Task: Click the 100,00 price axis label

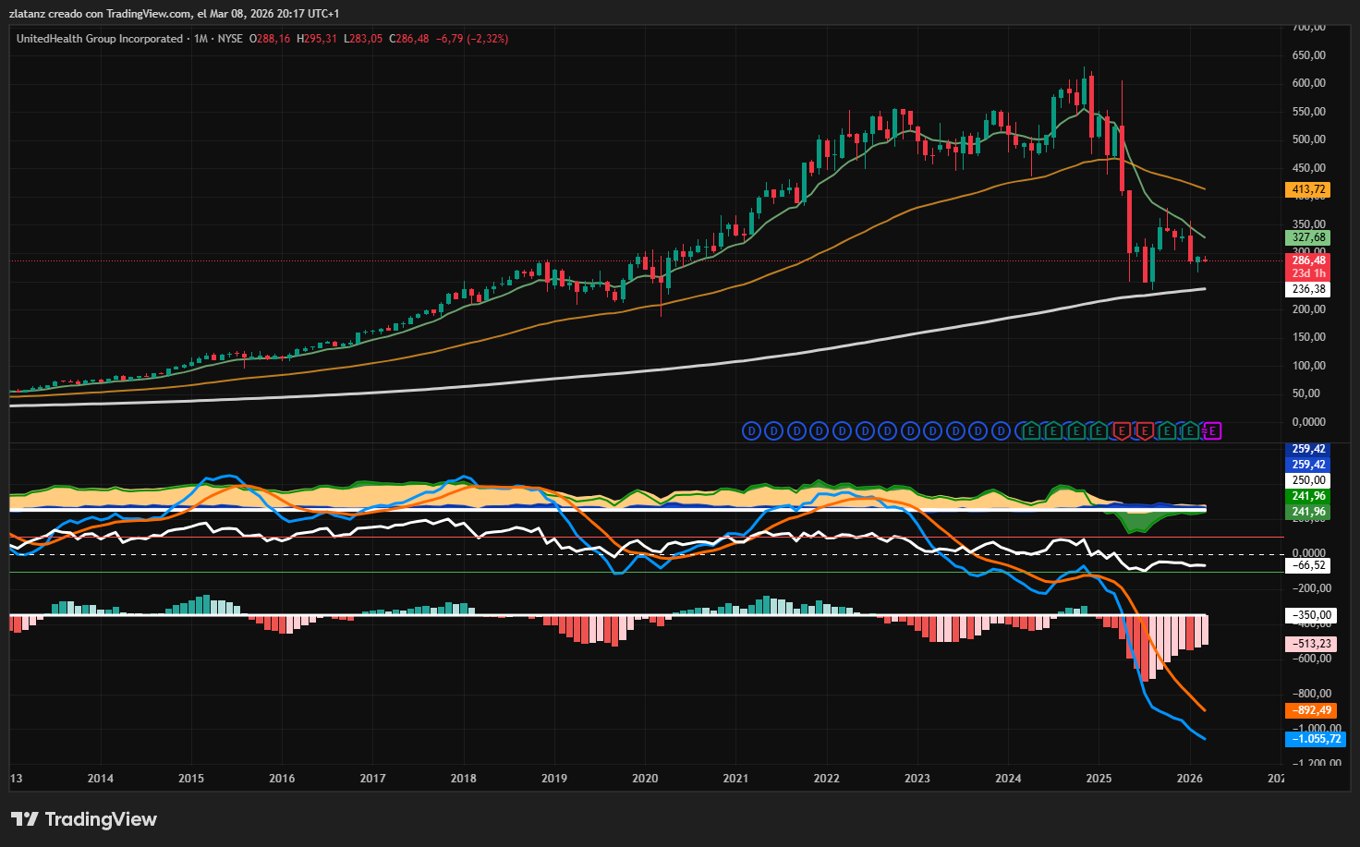Action: point(1308,366)
